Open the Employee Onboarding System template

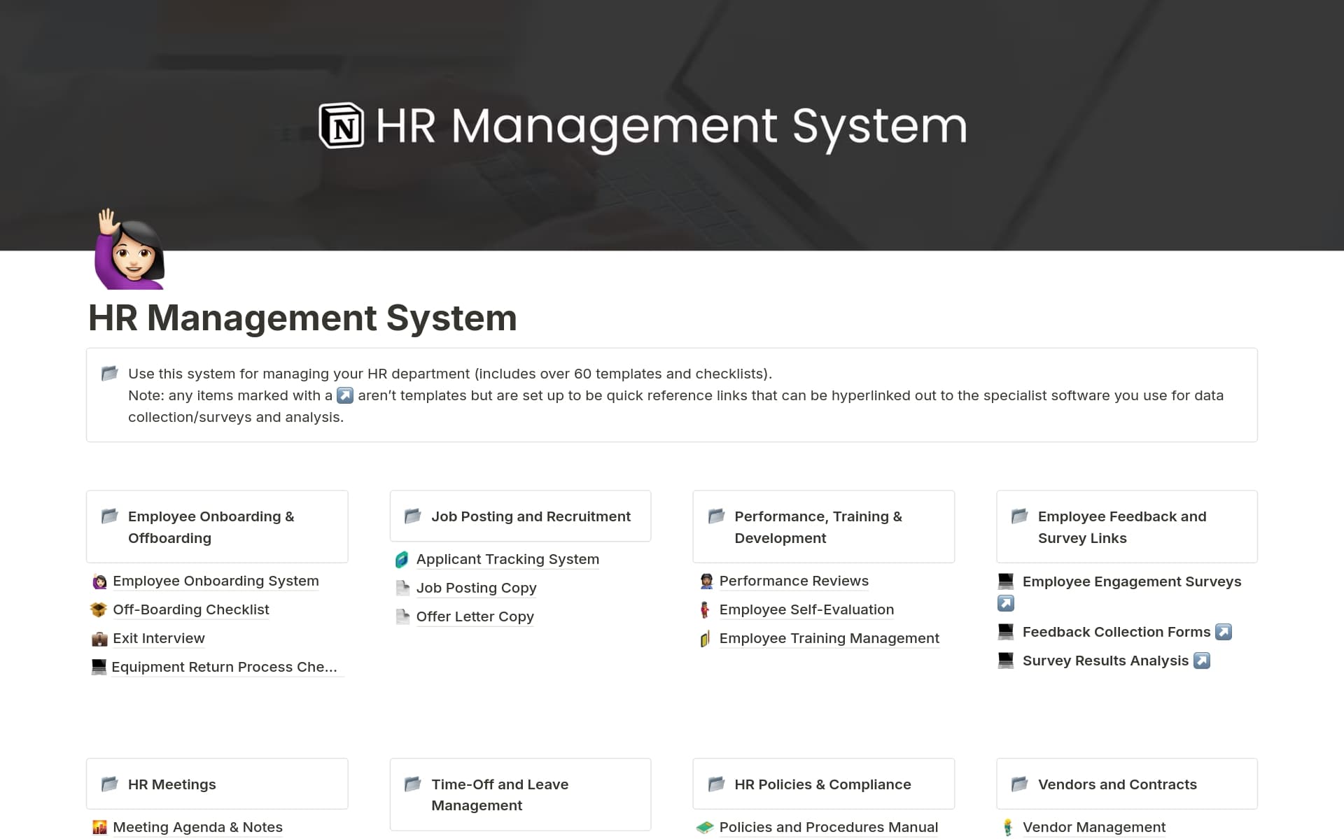216,581
